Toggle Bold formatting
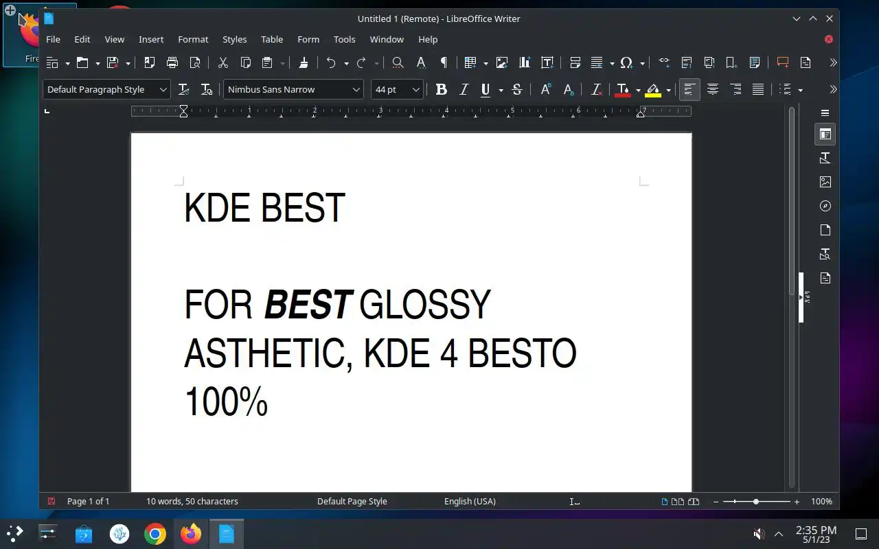 click(442, 89)
